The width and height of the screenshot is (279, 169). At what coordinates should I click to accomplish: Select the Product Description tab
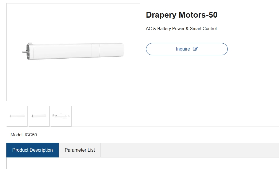coord(32,150)
